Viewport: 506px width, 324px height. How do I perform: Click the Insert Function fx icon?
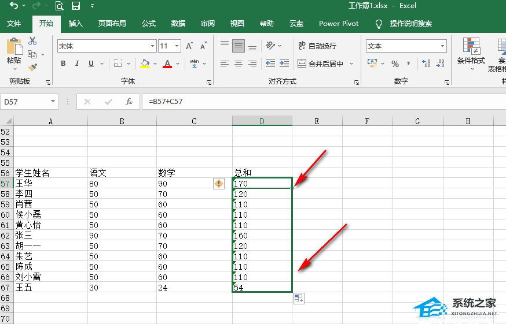coord(129,102)
